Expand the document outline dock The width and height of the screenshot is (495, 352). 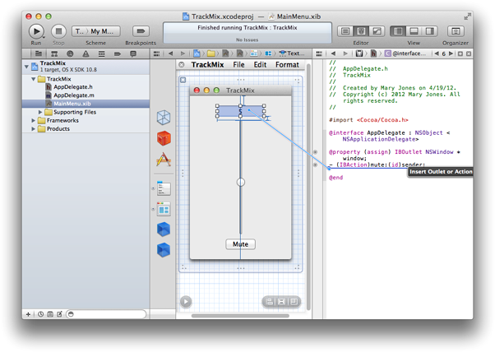click(x=186, y=302)
